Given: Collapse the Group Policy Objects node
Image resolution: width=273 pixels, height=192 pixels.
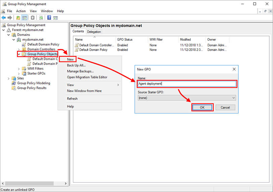Looking at the screenshot, I should coord(19,54).
